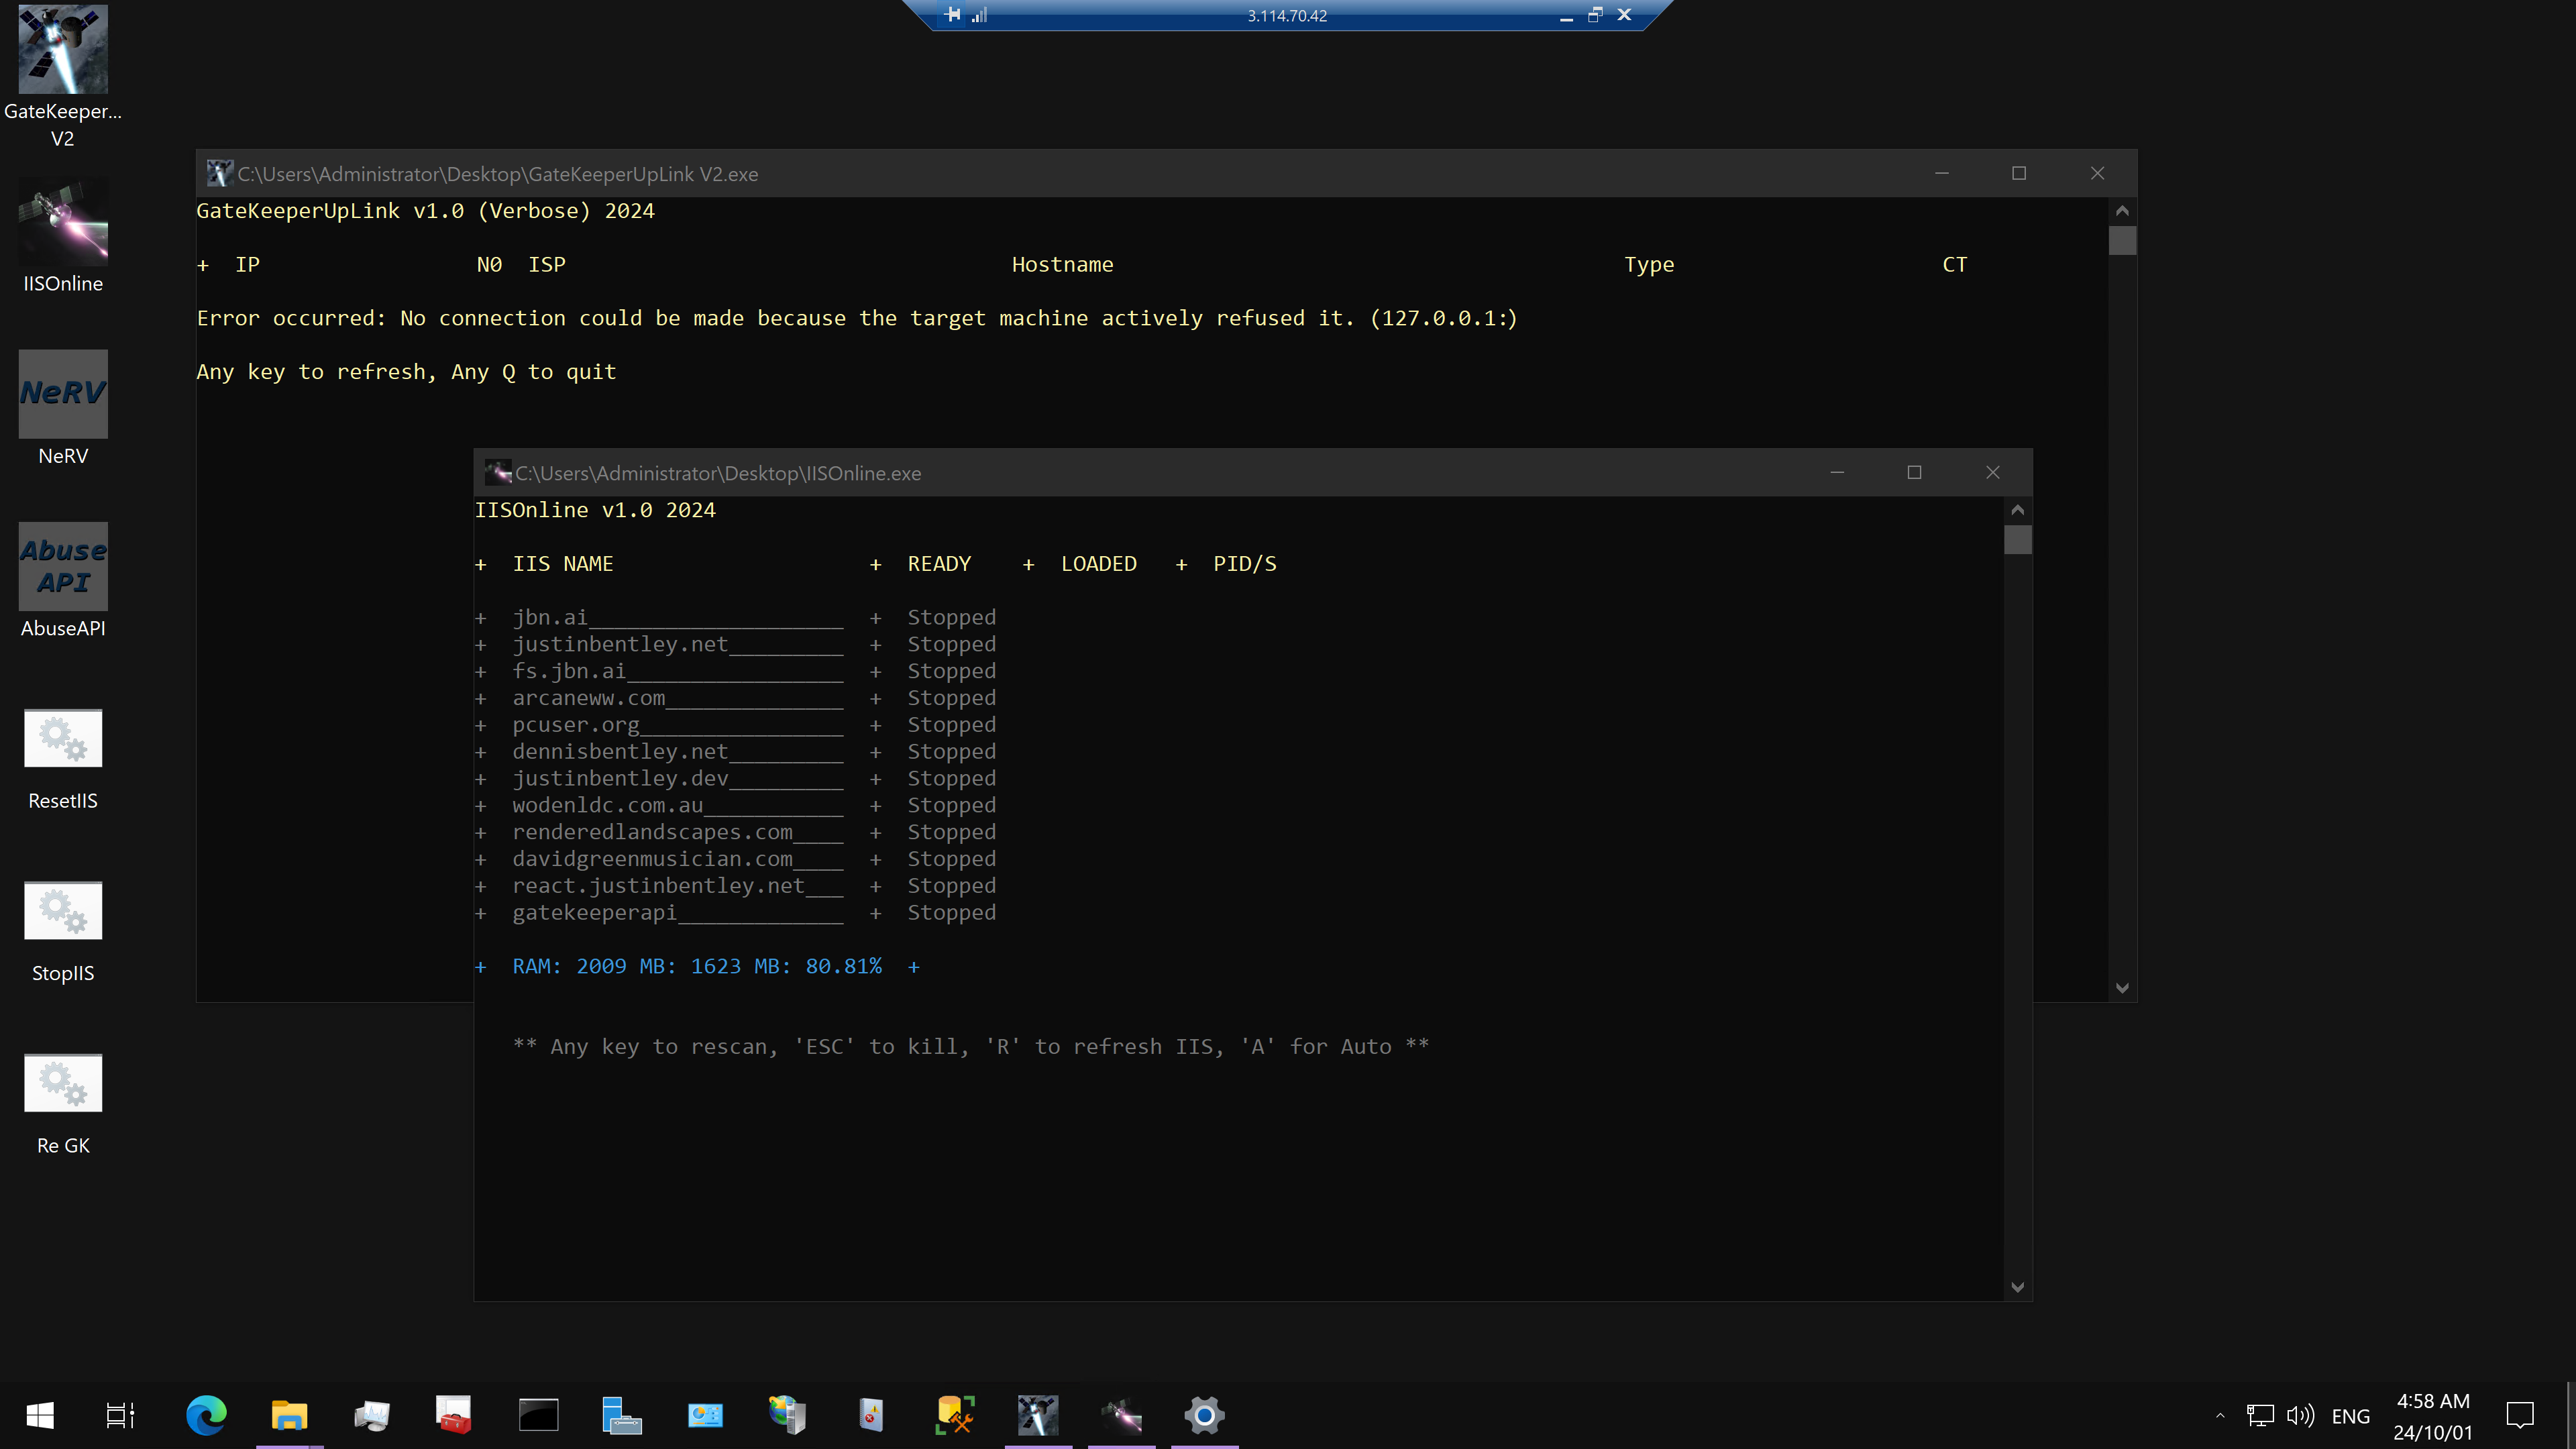Pin the remote connection bar
2576x1449 pixels.
[x=953, y=14]
